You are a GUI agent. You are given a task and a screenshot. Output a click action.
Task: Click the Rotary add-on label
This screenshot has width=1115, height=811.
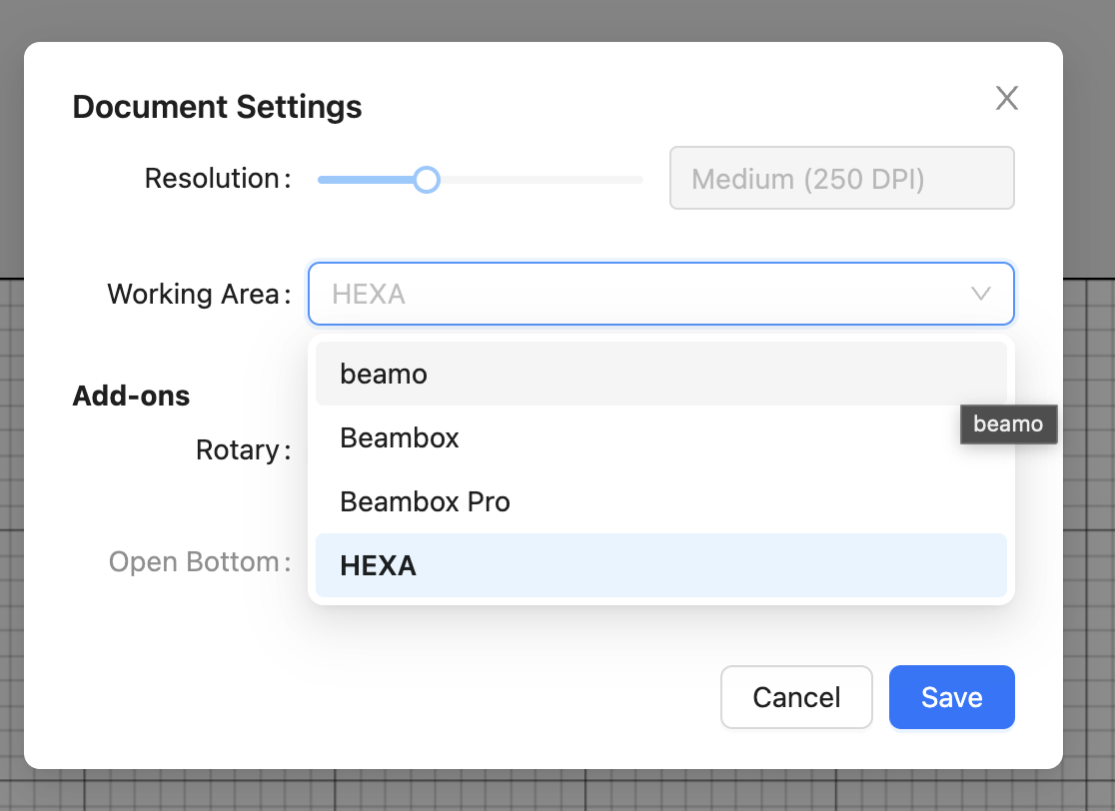[238, 450]
